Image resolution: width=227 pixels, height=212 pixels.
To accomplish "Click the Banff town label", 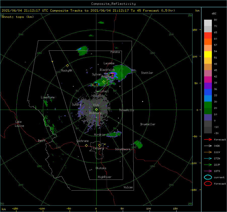I will click(42, 140).
